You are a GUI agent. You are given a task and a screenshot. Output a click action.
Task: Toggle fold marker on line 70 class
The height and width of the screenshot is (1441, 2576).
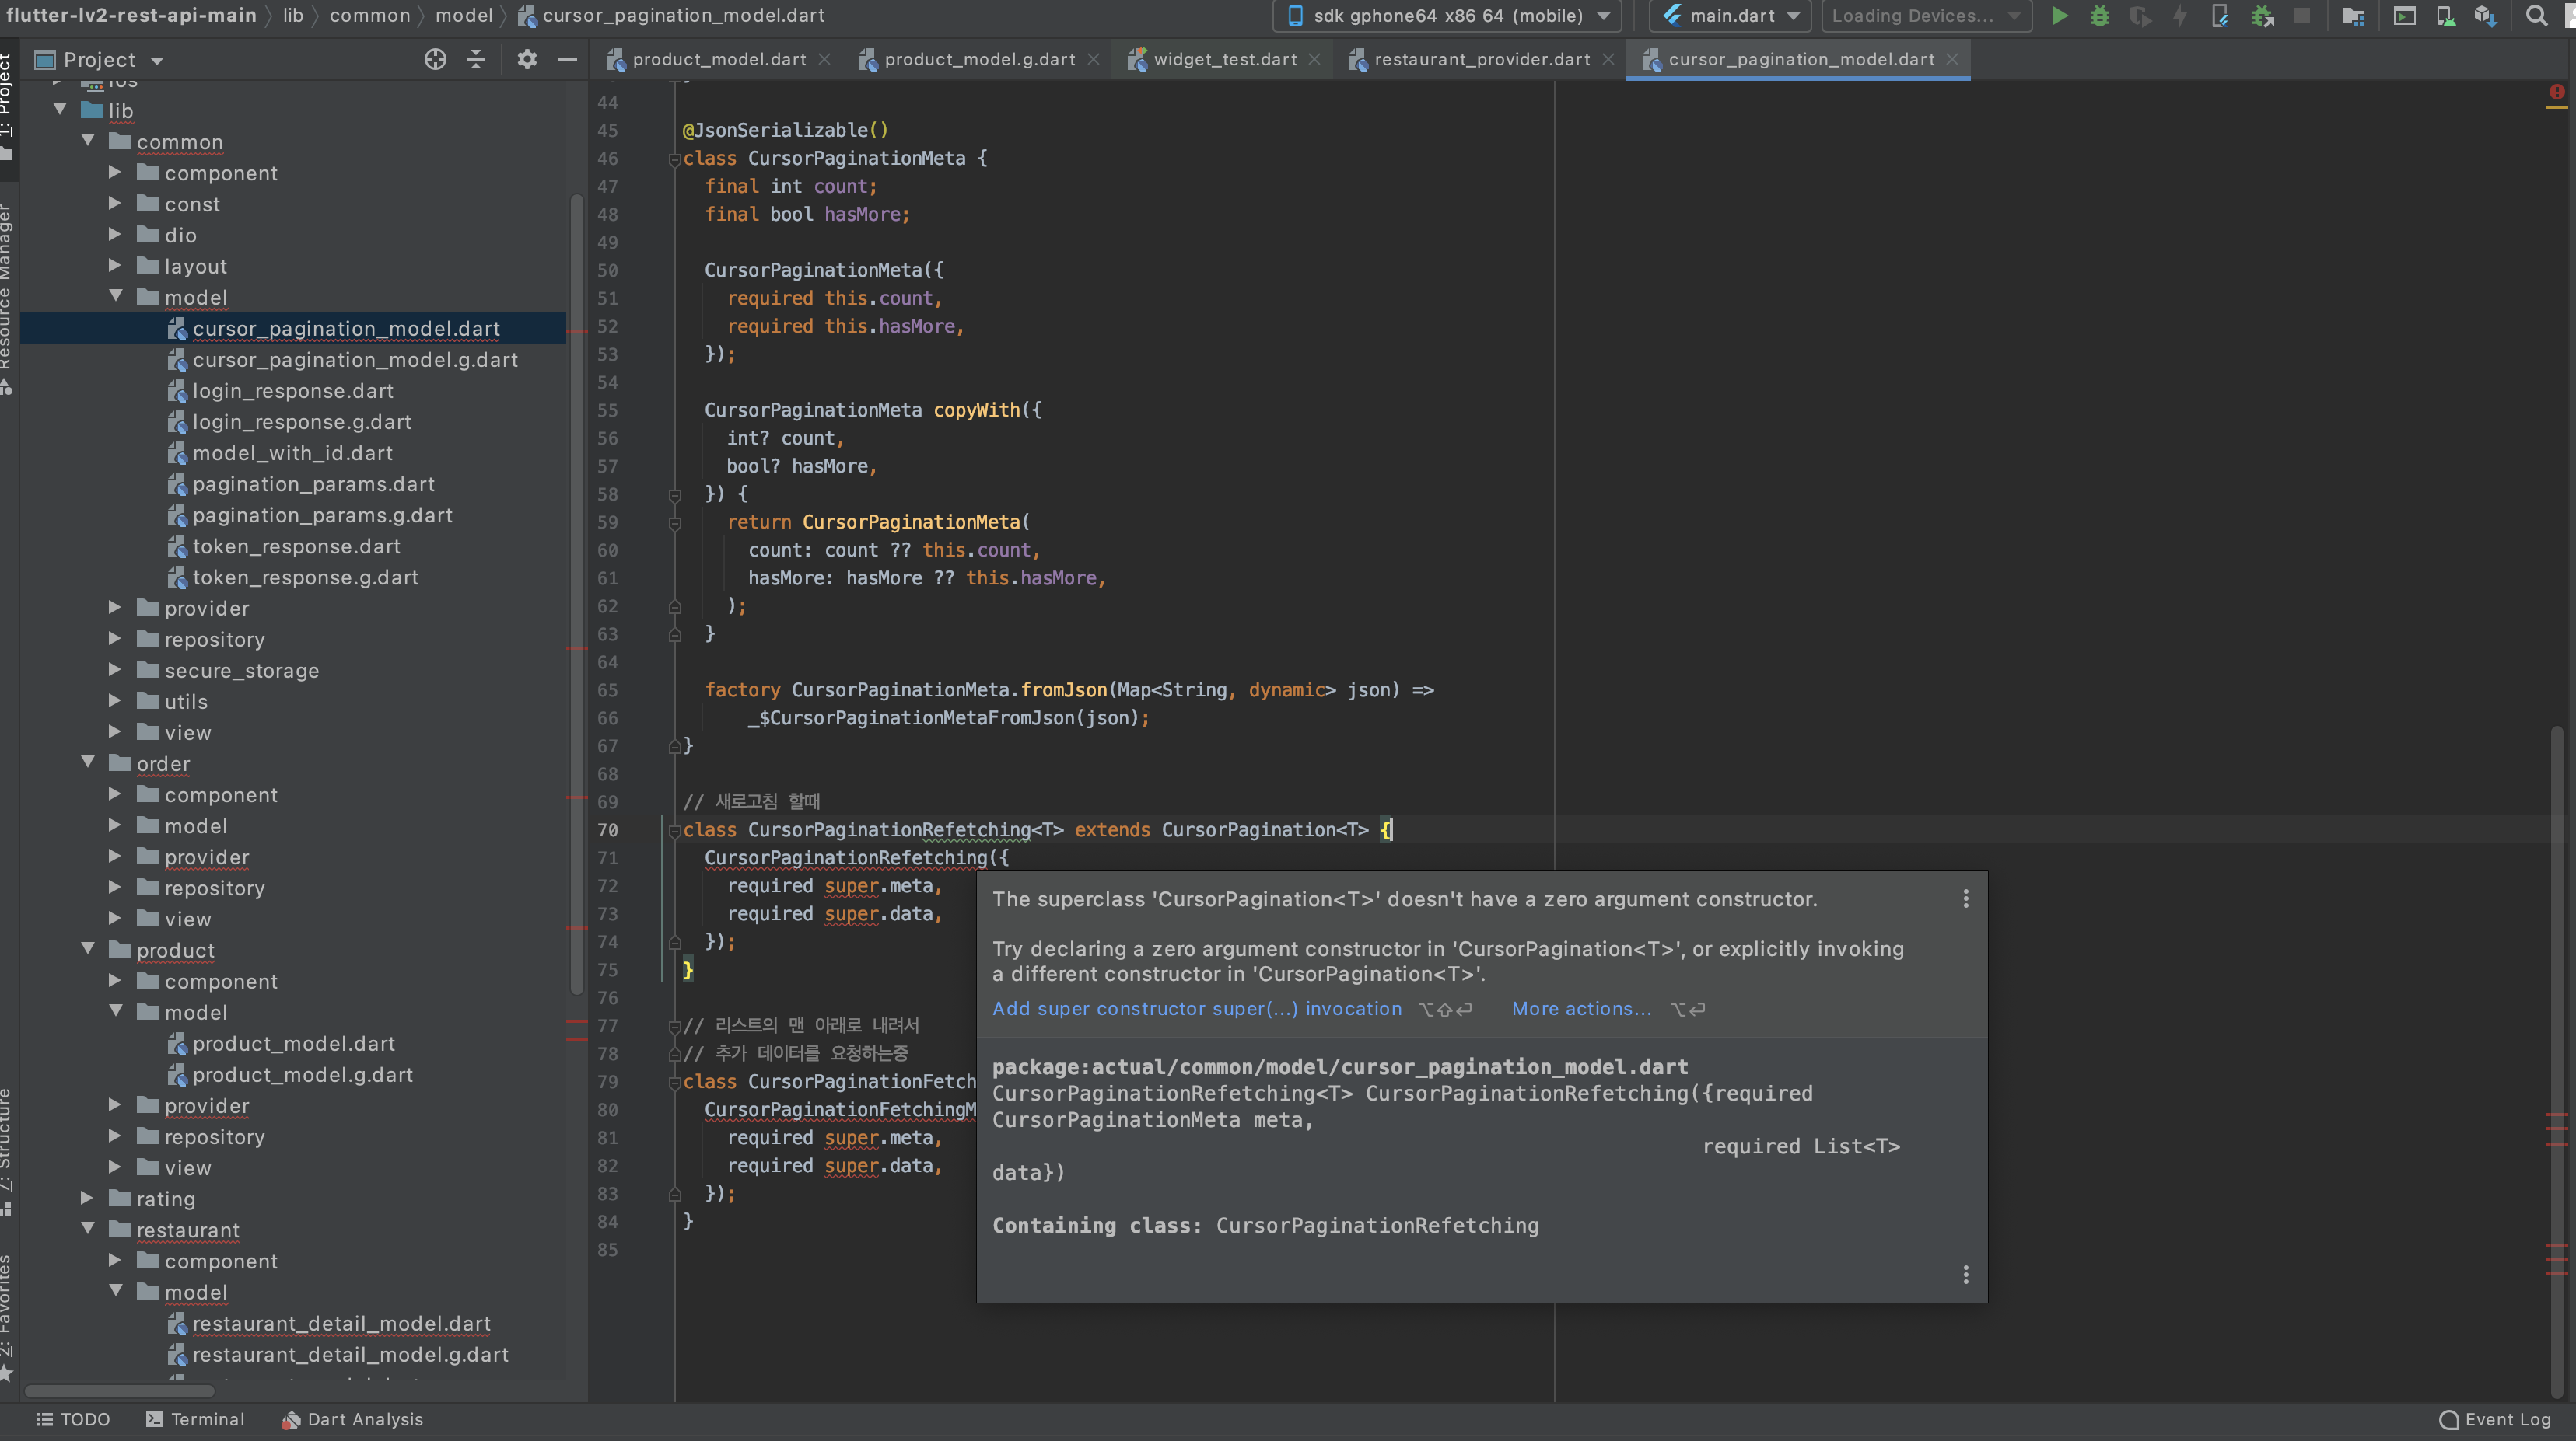[674, 830]
